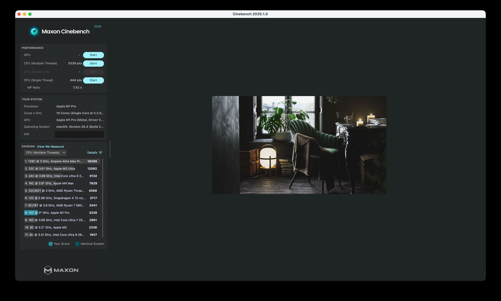Select the Intel Core Ultra 7 ranking row
This screenshot has width=501, height=301.
coord(62,220)
